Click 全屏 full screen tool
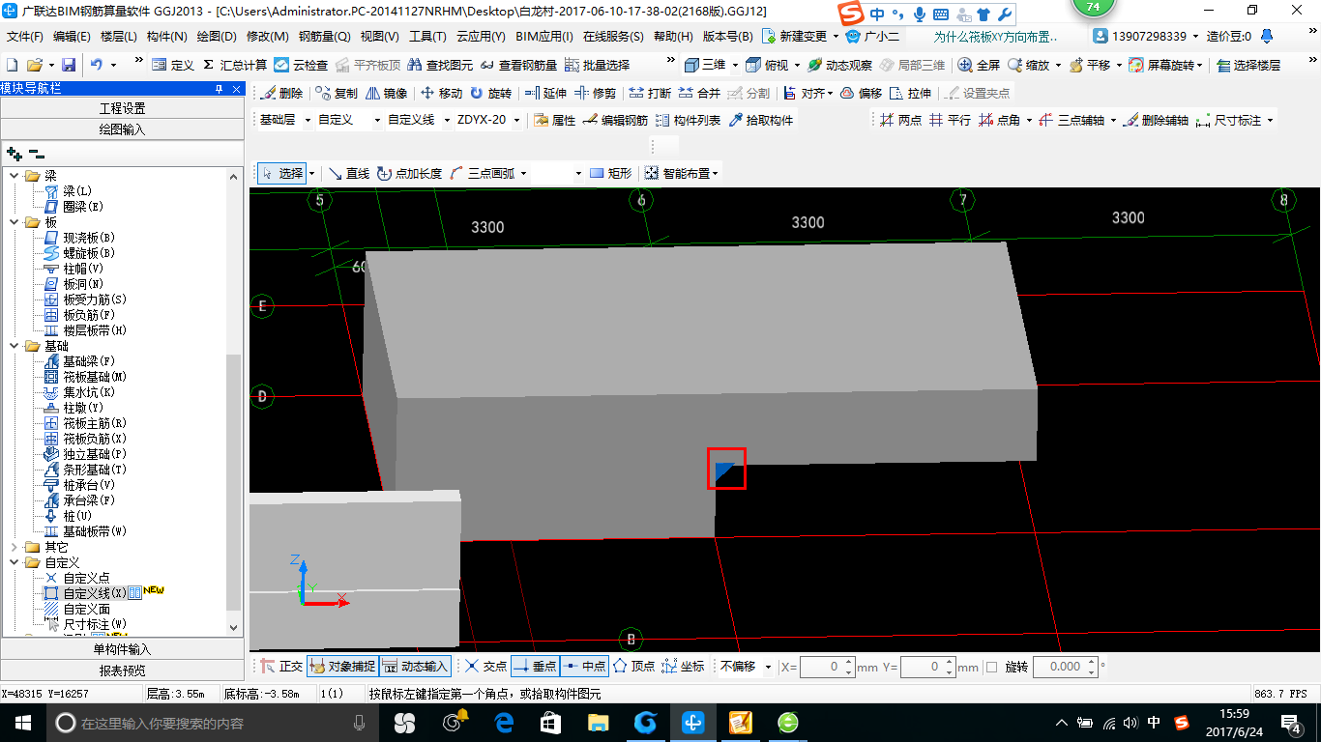Screen dimensions: 1321x742 pyautogui.click(x=979, y=65)
